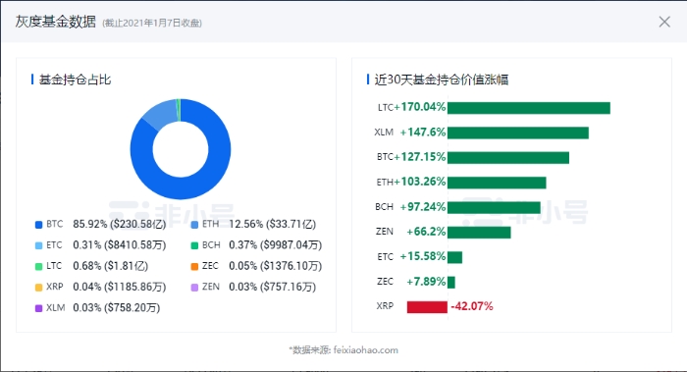
Task: Click the BCH +97.24% bar
Action: pyautogui.click(x=494, y=208)
